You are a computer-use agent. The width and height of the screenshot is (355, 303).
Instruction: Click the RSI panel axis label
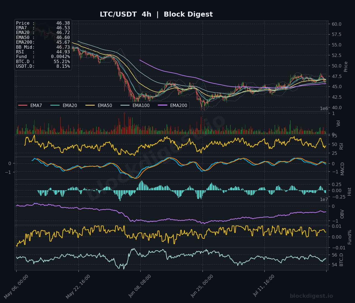click(x=341, y=146)
